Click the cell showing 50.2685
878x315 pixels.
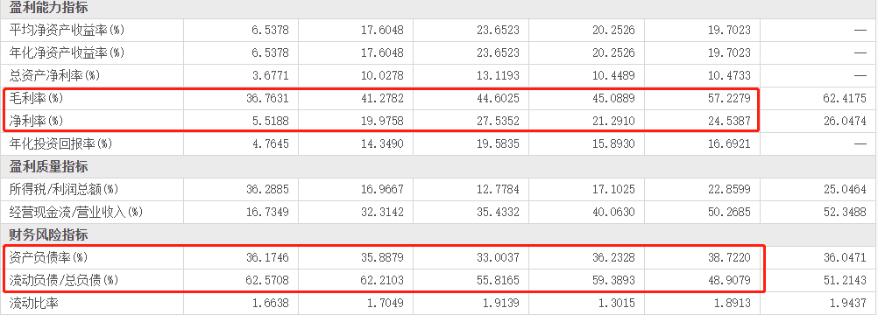click(730, 212)
